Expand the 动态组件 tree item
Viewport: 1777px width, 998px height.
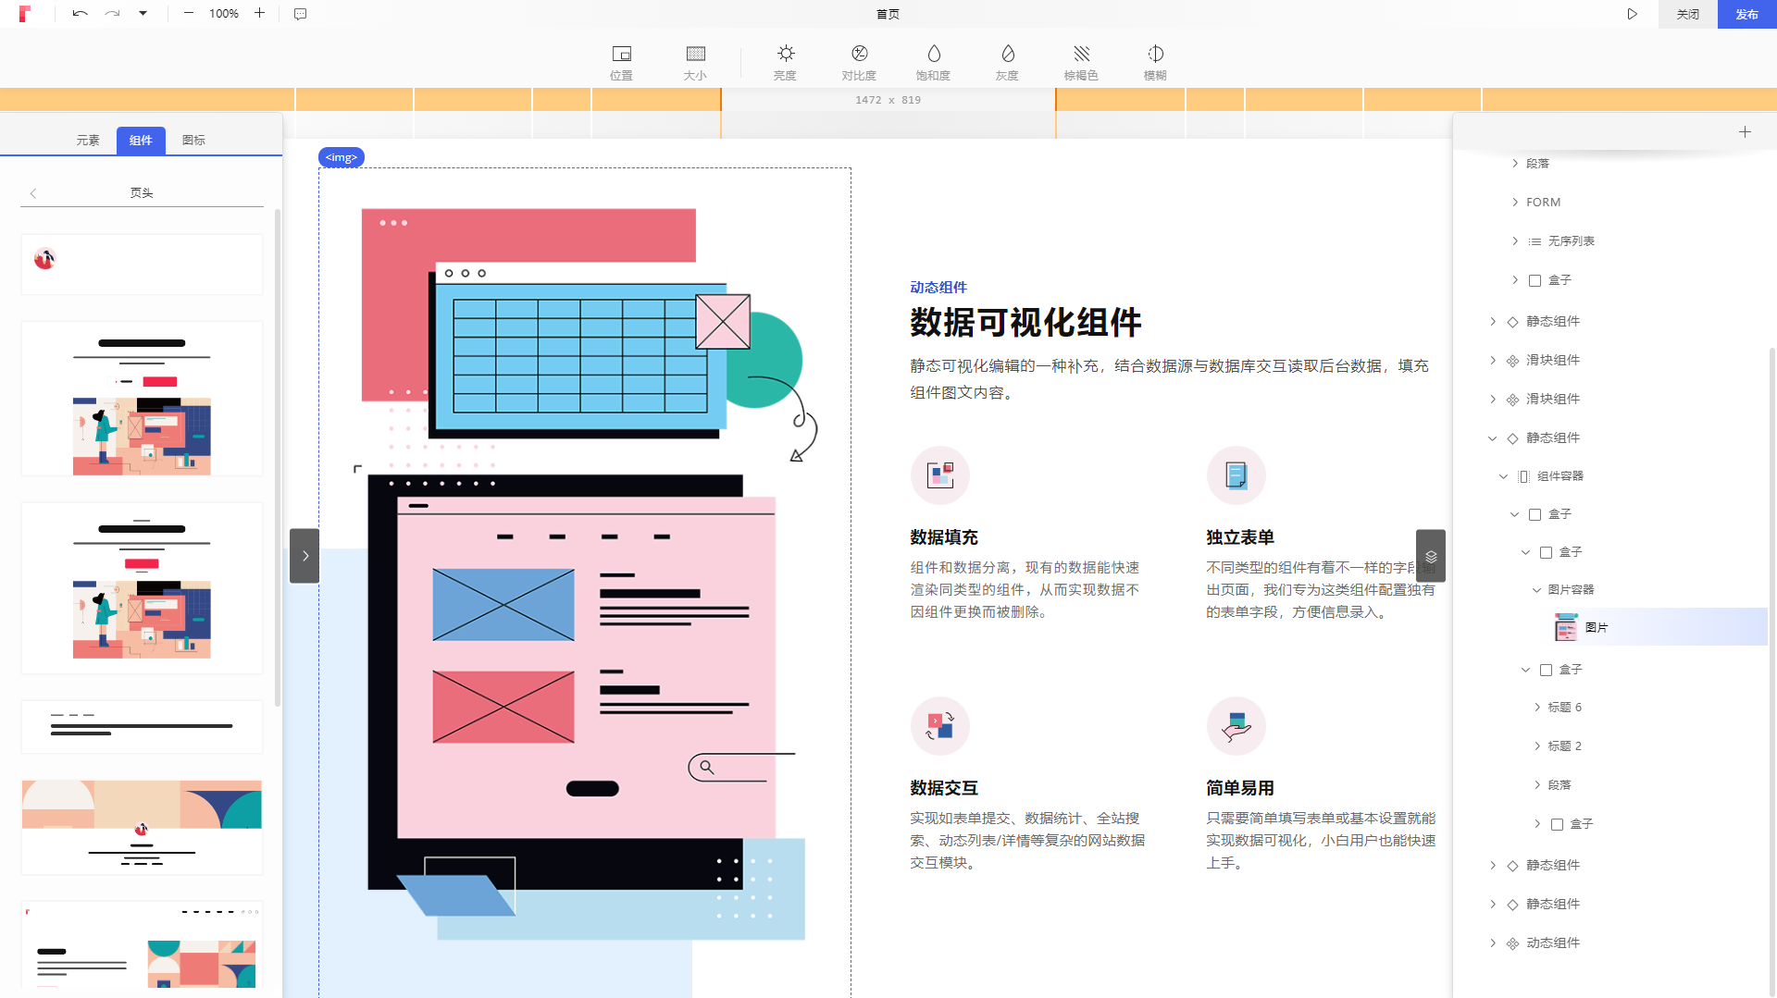coord(1493,943)
